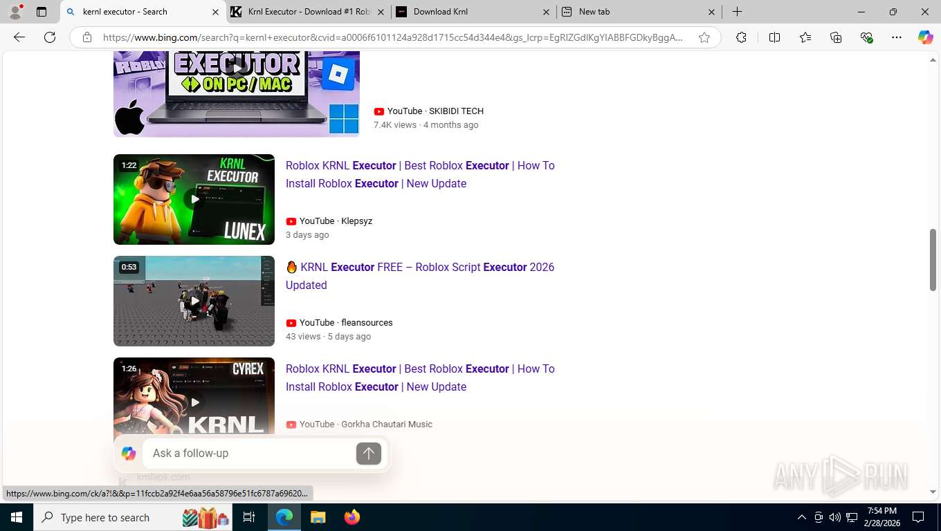Open the tab actions menu icon
This screenshot has width=941, height=531.
[42, 12]
